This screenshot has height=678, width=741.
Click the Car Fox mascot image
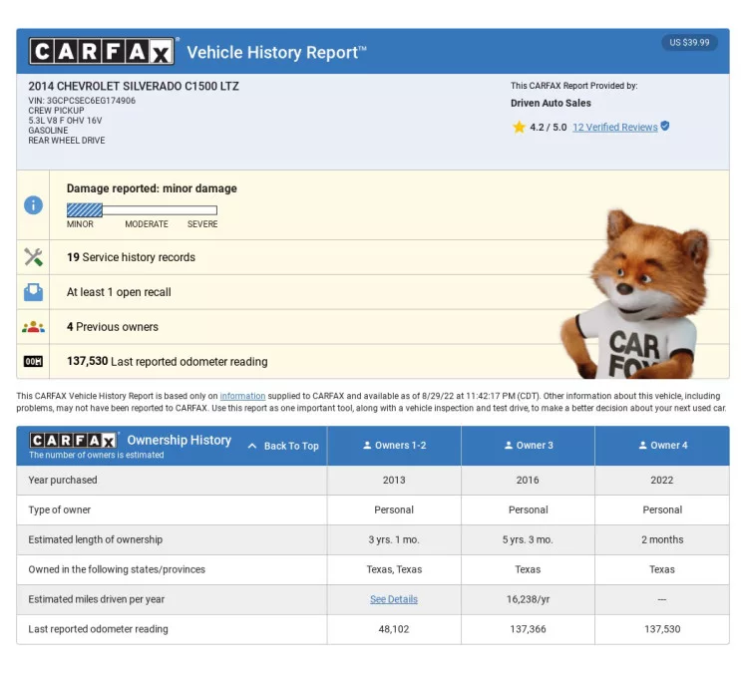pos(635,294)
